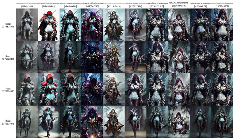
Task: Open the ghostmix image for seed 8375828875
Action: pos(70,122)
